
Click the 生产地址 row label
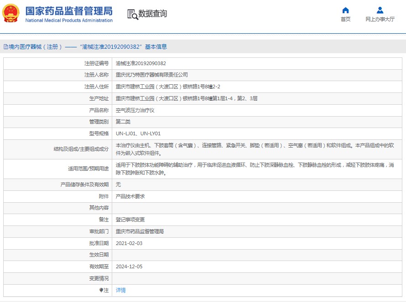pos(99,98)
